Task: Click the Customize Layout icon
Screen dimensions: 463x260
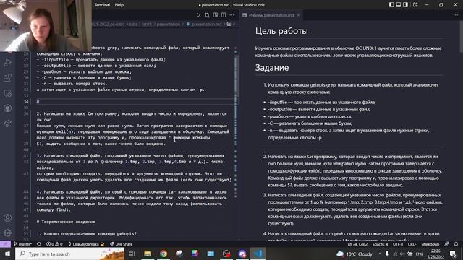Action: [415, 5]
